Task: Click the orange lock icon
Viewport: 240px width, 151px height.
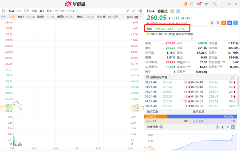Action: point(186,4)
